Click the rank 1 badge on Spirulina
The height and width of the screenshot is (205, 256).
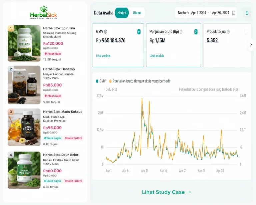coord(11,28)
